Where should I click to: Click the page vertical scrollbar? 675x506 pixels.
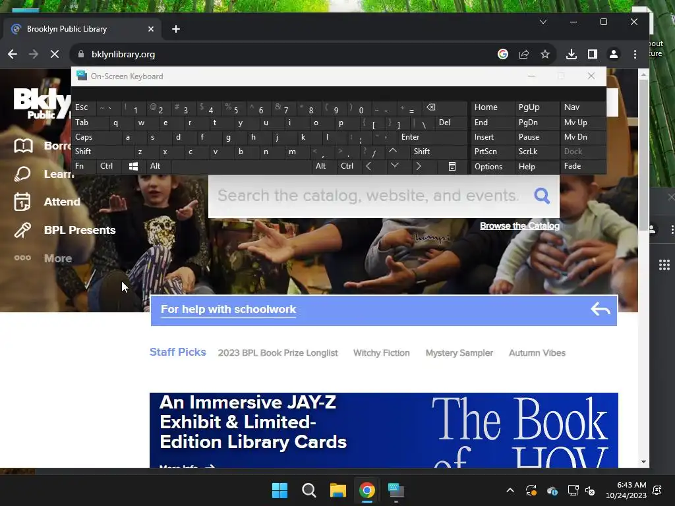click(x=643, y=155)
